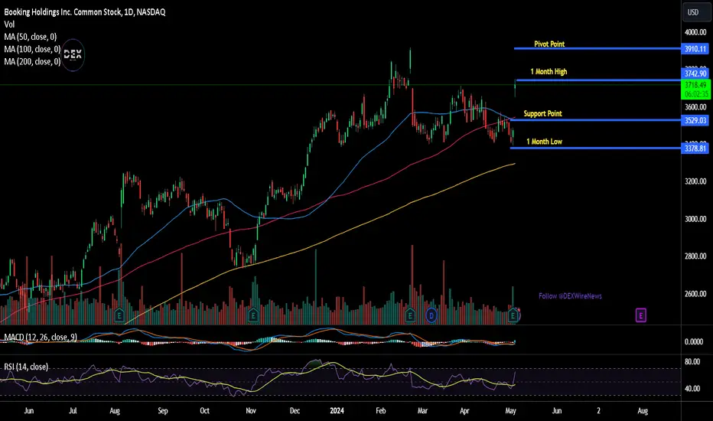713x421 pixels.
Task: Click the earnings E marker near November 2023
Action: tap(253, 315)
